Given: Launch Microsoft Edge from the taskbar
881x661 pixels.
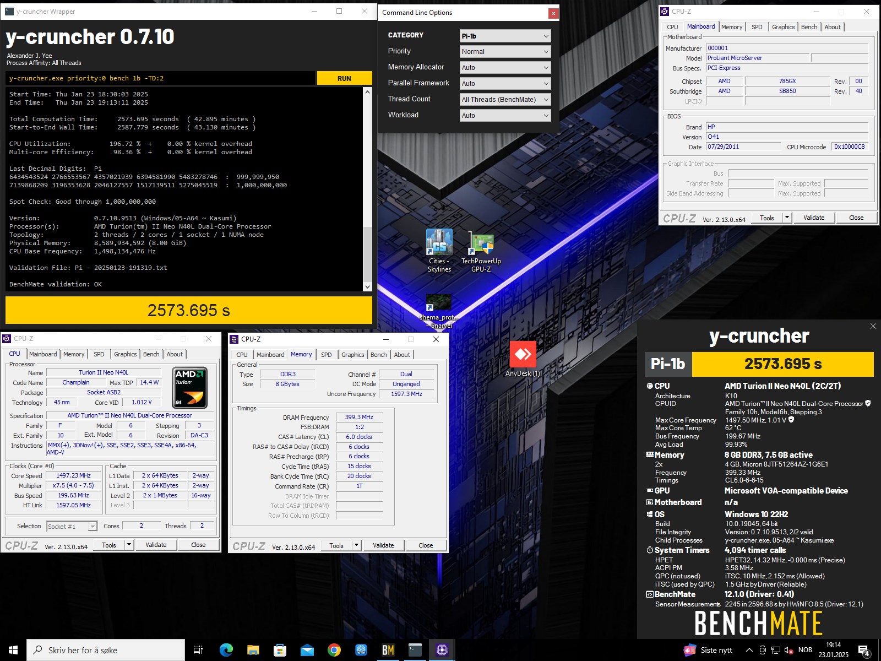Looking at the screenshot, I should pos(226,650).
